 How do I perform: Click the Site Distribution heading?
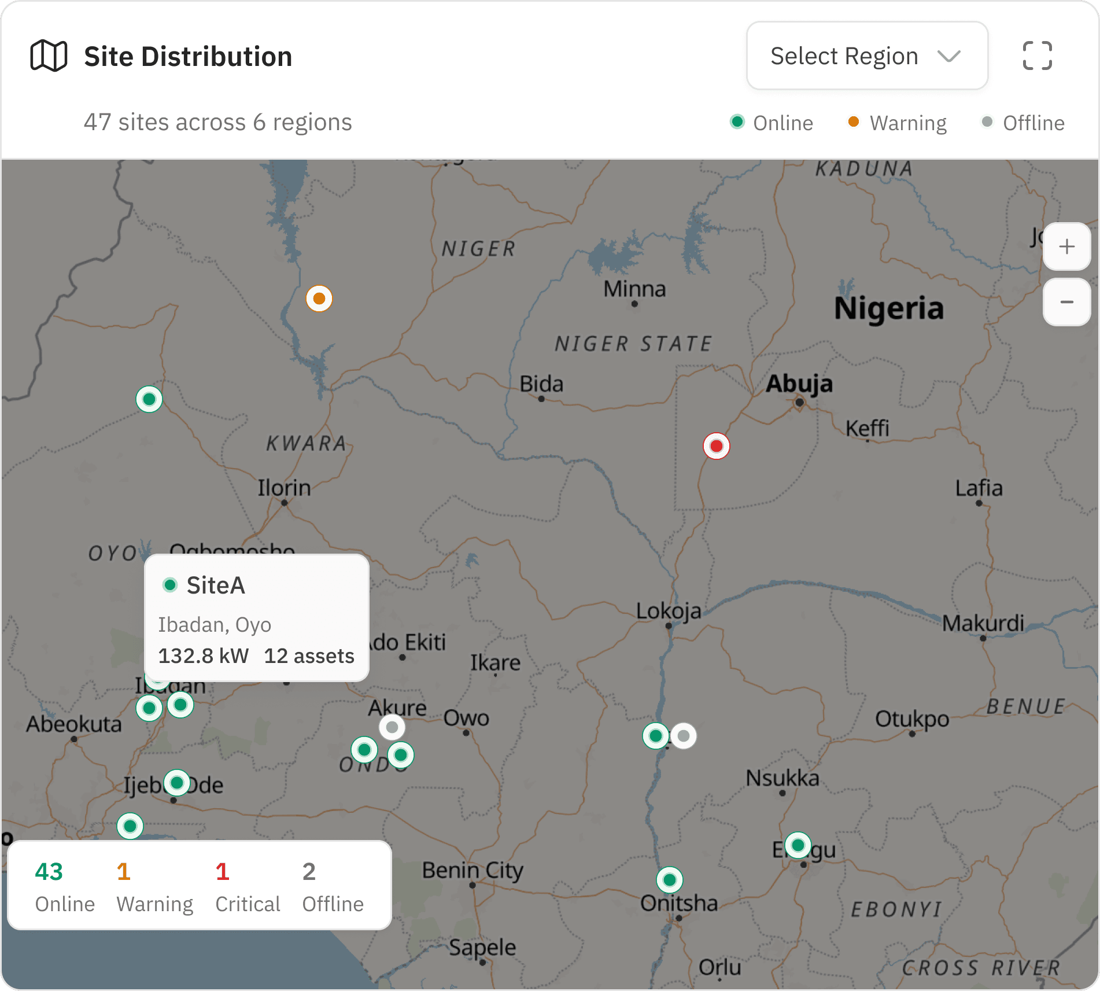click(x=188, y=57)
